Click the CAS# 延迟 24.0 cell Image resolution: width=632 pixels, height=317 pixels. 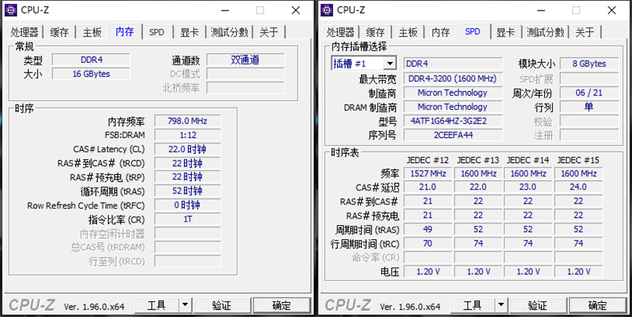coord(578,187)
